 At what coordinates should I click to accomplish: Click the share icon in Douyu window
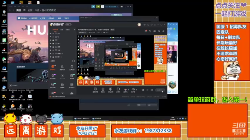coord(163,31)
